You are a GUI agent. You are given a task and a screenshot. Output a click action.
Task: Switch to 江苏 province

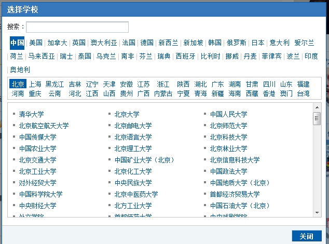pyautogui.click(x=143, y=84)
